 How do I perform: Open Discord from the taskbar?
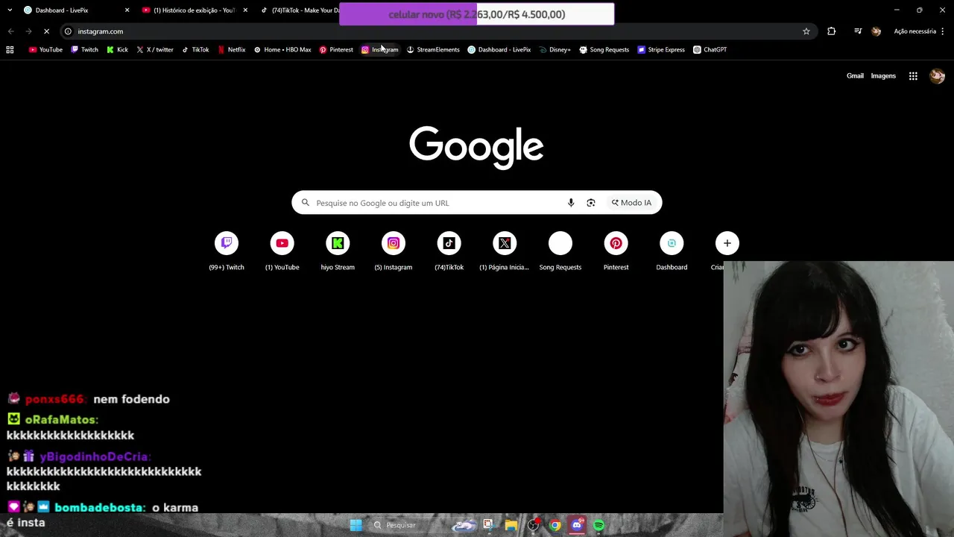[x=577, y=525]
